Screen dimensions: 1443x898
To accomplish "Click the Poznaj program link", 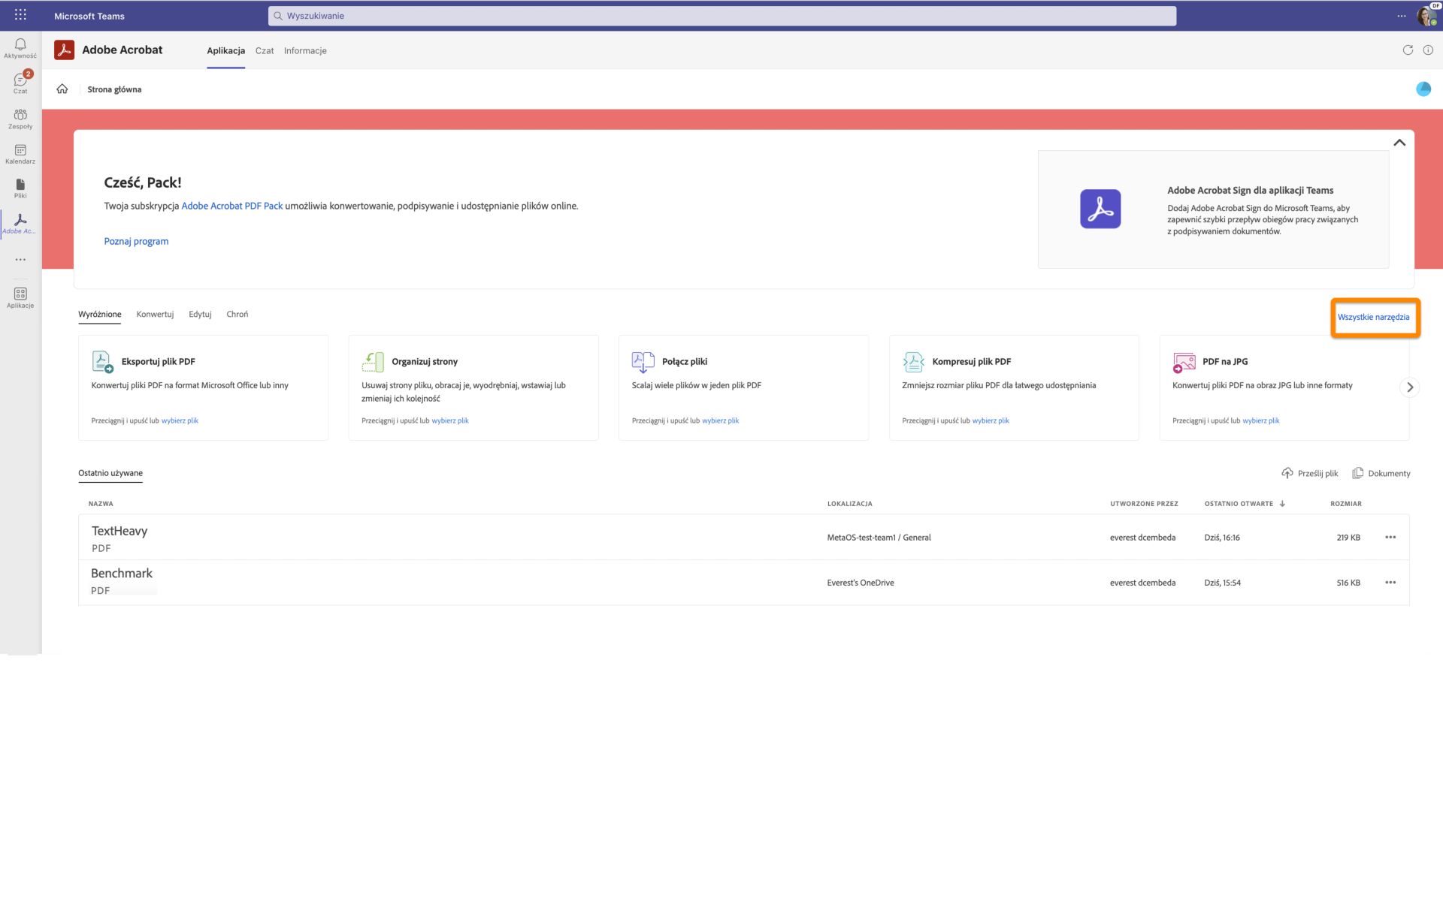I will point(136,241).
